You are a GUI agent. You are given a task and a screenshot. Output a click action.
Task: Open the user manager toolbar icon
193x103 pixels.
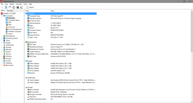click(18, 7)
